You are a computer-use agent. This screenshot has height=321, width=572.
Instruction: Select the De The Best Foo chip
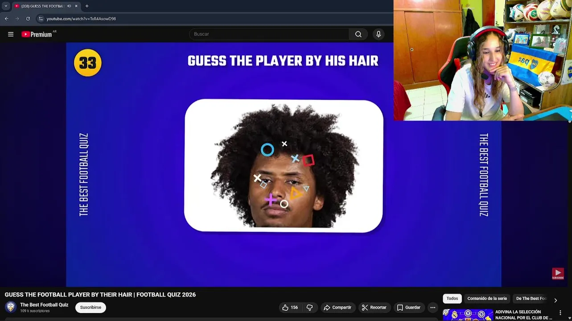coord(531,299)
